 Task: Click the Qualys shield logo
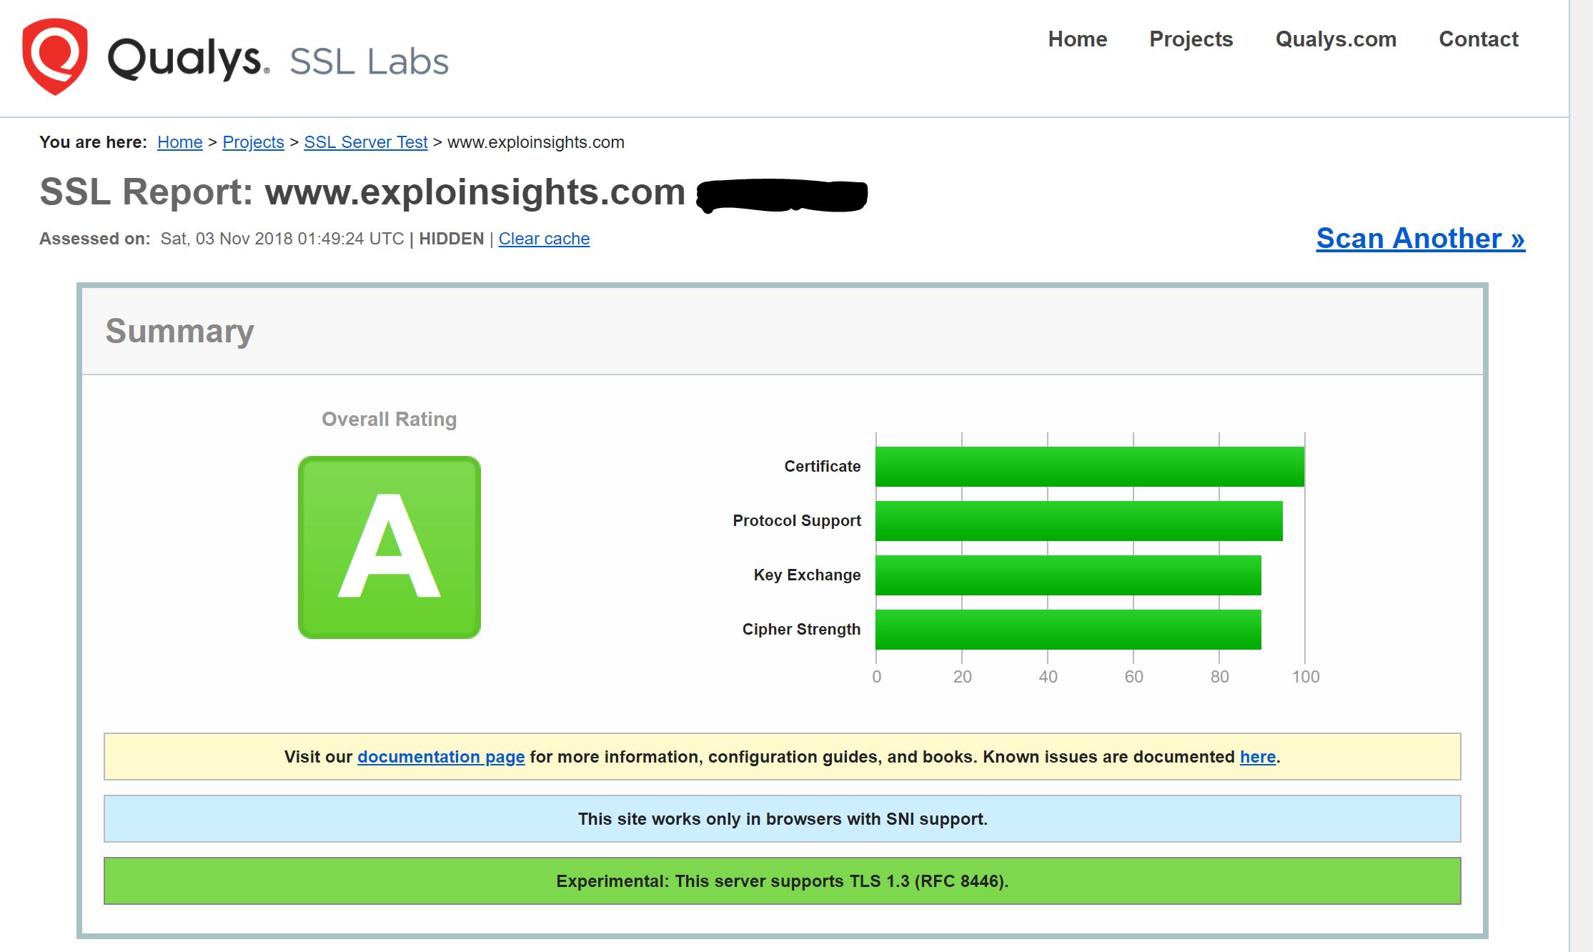(55, 56)
